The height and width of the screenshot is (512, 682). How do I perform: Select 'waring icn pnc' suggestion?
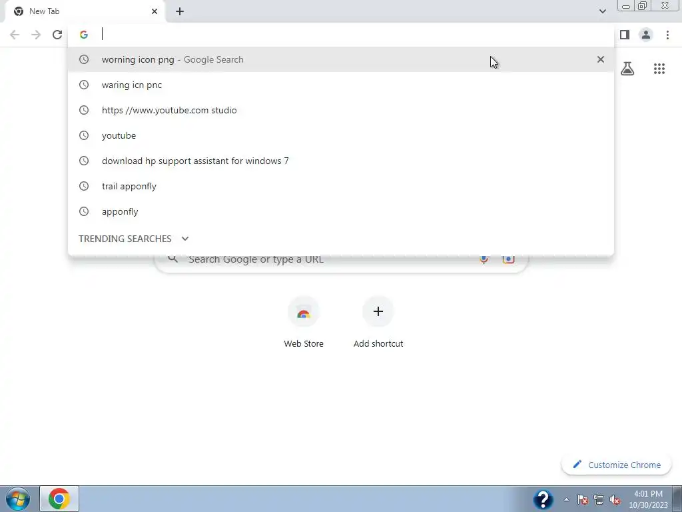tap(341, 85)
